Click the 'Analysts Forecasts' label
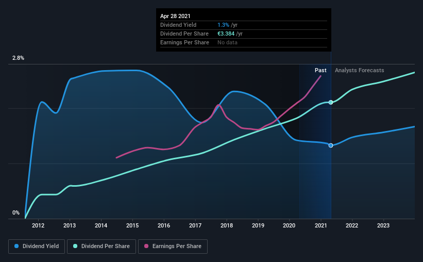Viewport: 423px width, 262px height. 359,70
